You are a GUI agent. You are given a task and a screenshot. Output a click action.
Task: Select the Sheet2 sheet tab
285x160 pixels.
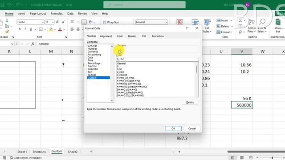coord(73,152)
